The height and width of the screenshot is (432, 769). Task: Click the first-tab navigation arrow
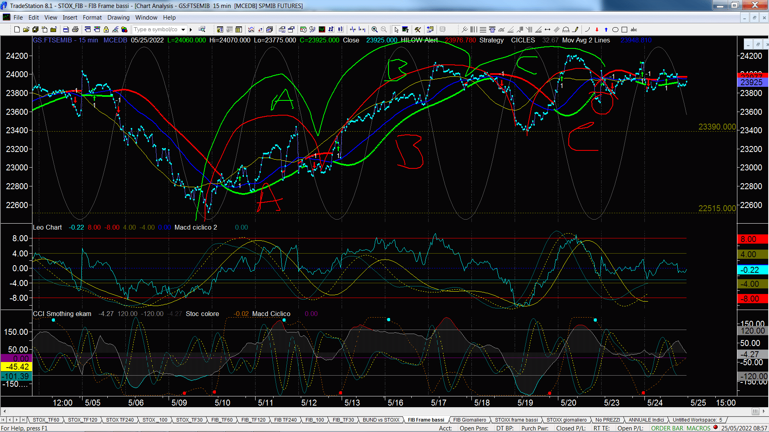[x=3, y=420]
